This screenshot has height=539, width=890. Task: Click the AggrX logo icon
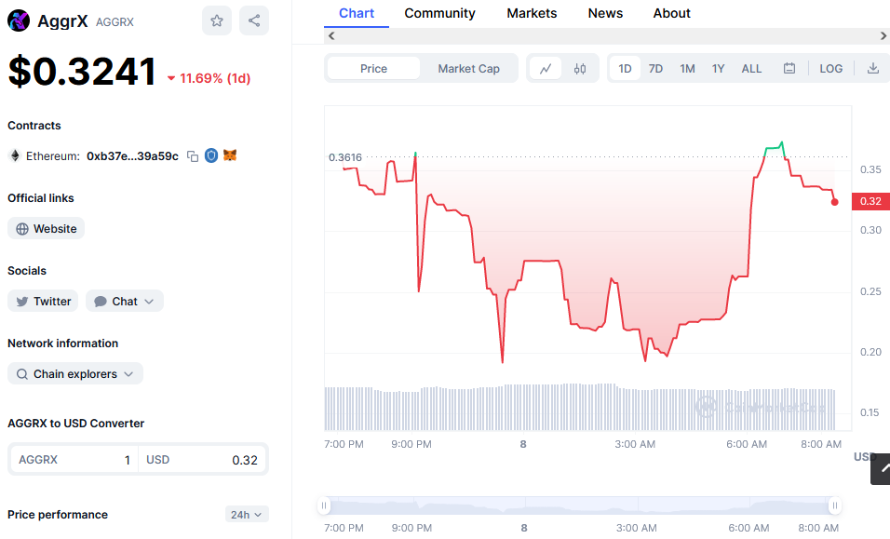coord(19,21)
